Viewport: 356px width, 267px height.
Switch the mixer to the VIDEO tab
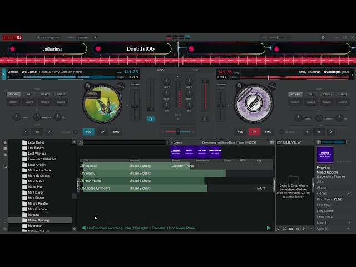[196, 70]
